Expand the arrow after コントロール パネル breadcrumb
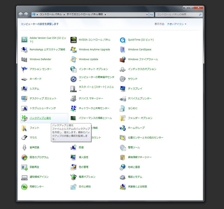This screenshot has height=209, width=224. 64,15
